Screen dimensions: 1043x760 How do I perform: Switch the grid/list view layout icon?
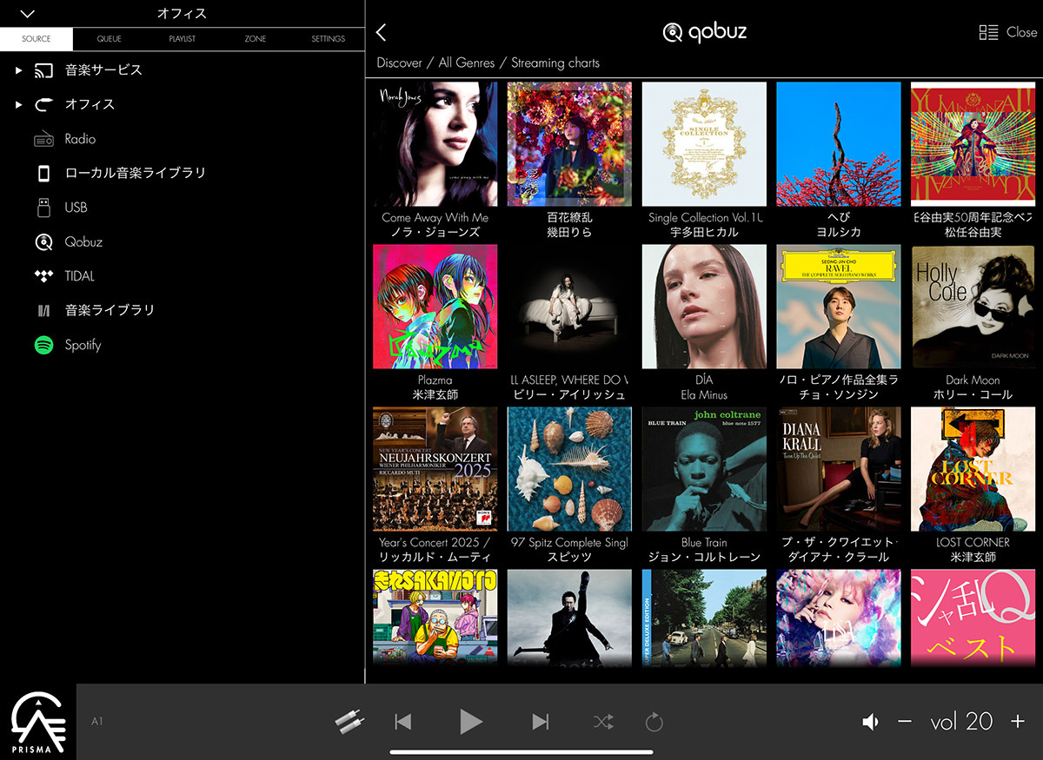click(x=988, y=32)
